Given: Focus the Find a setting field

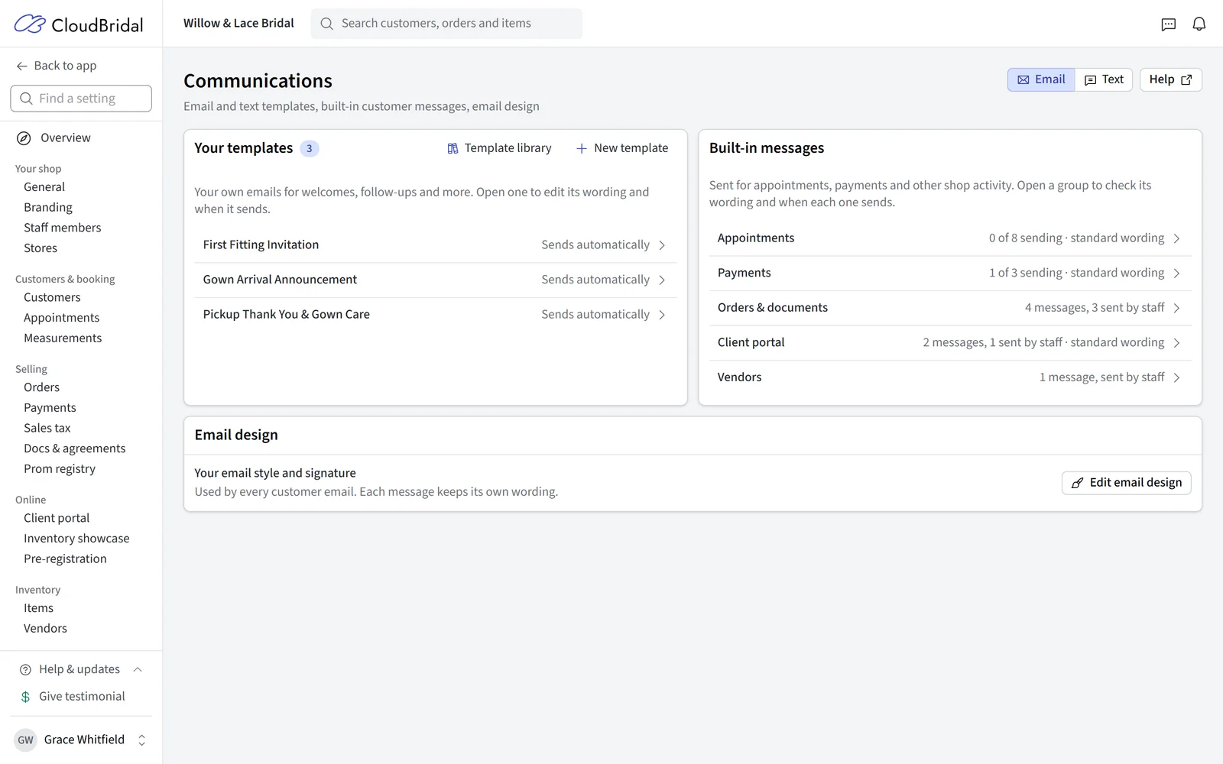Looking at the screenshot, I should click(81, 99).
